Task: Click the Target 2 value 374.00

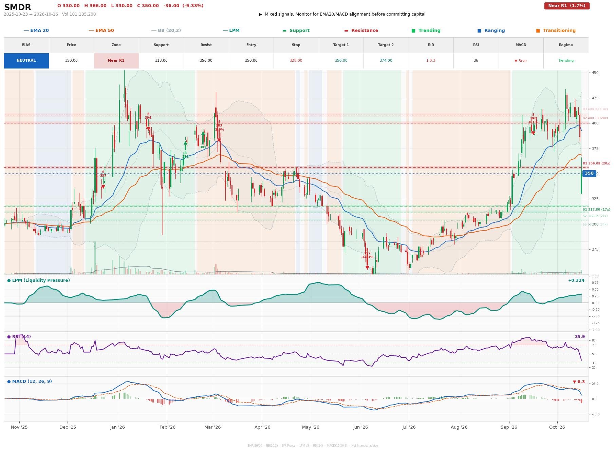Action: pos(386,61)
